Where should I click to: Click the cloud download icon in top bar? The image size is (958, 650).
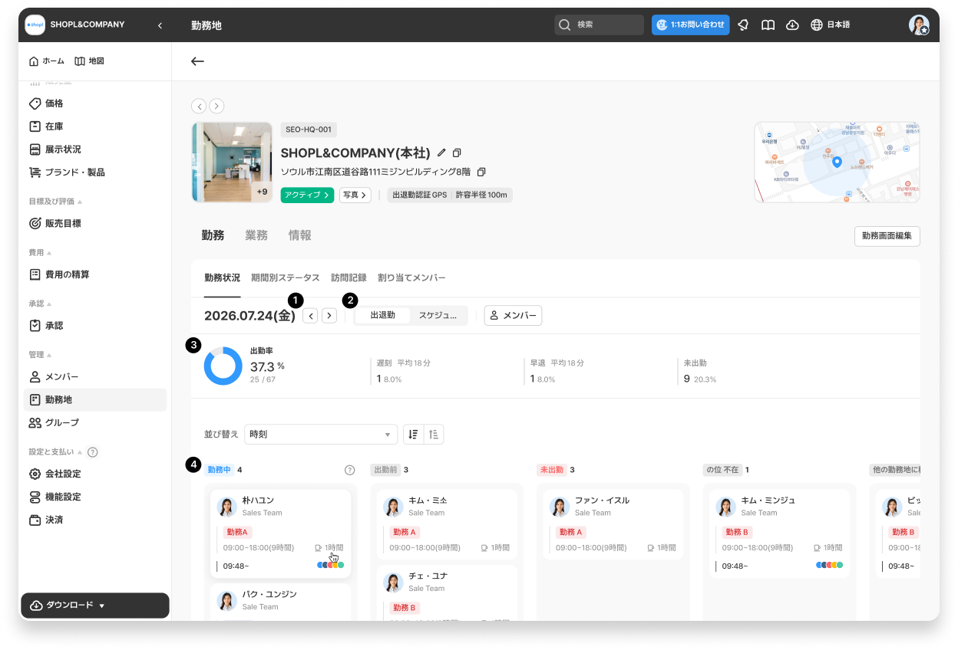click(793, 25)
